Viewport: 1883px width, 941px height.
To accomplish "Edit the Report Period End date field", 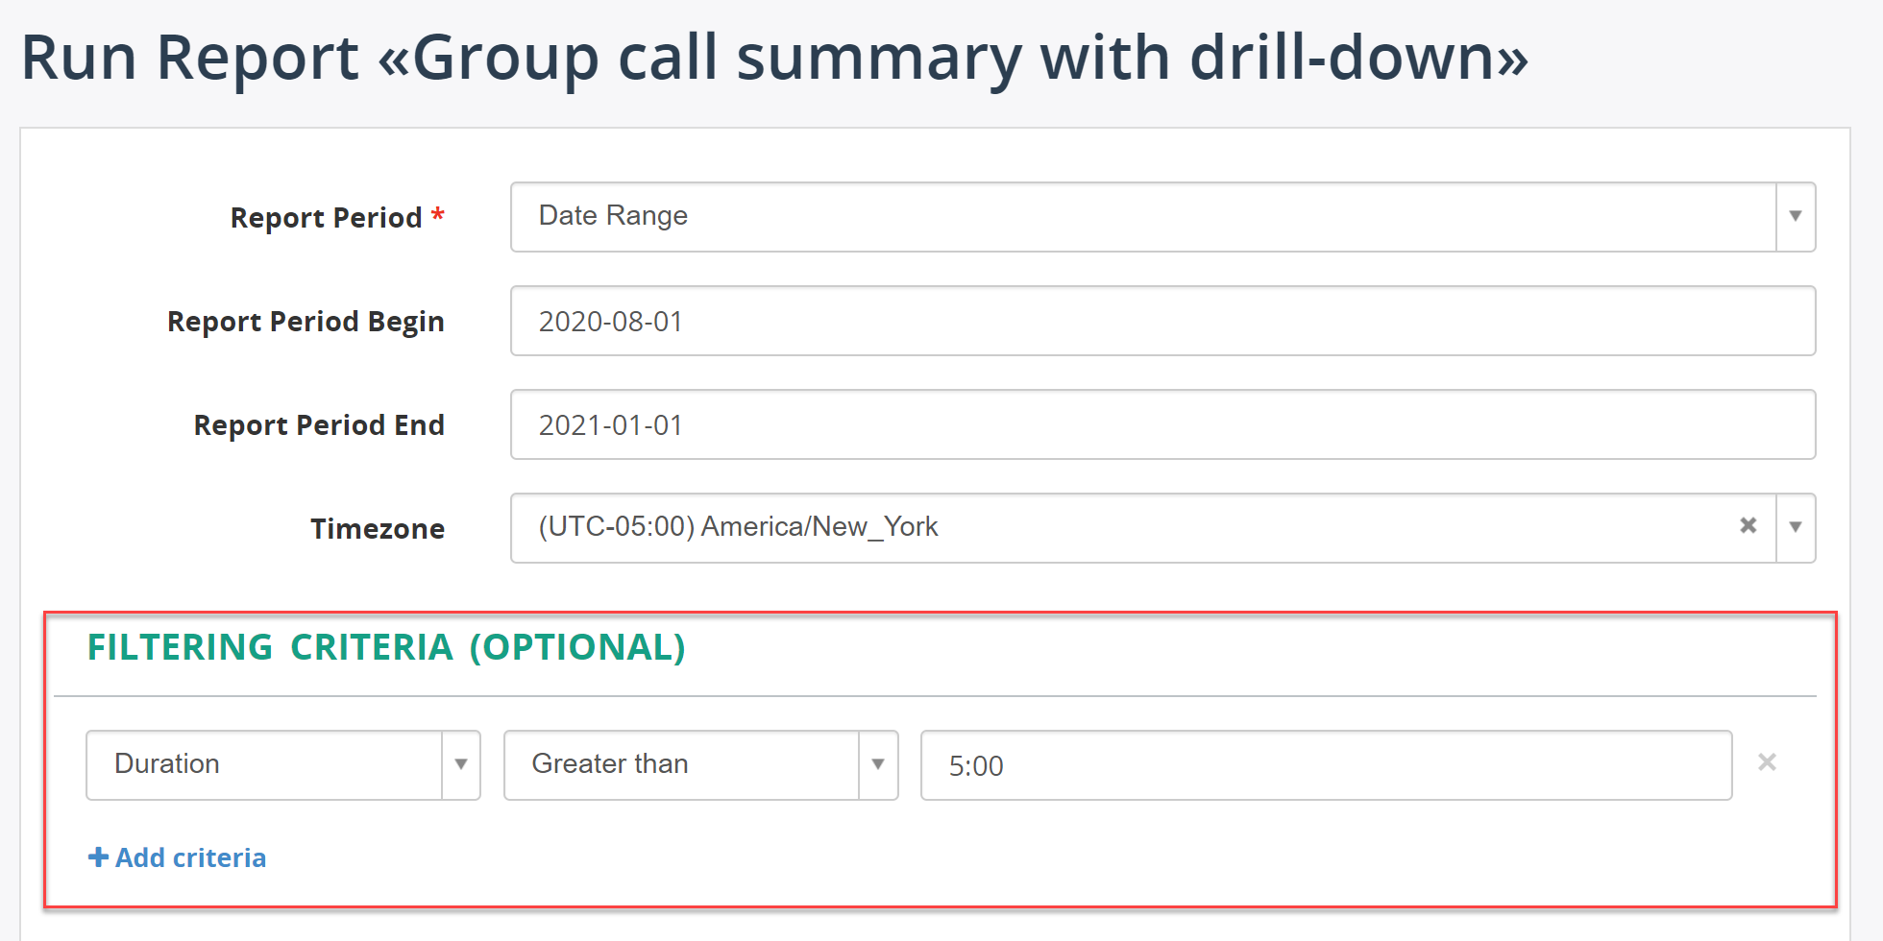I will coord(1162,424).
